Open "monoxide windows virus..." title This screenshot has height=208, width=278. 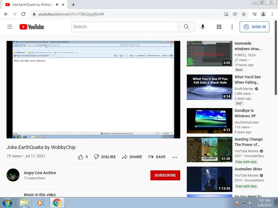(248, 46)
